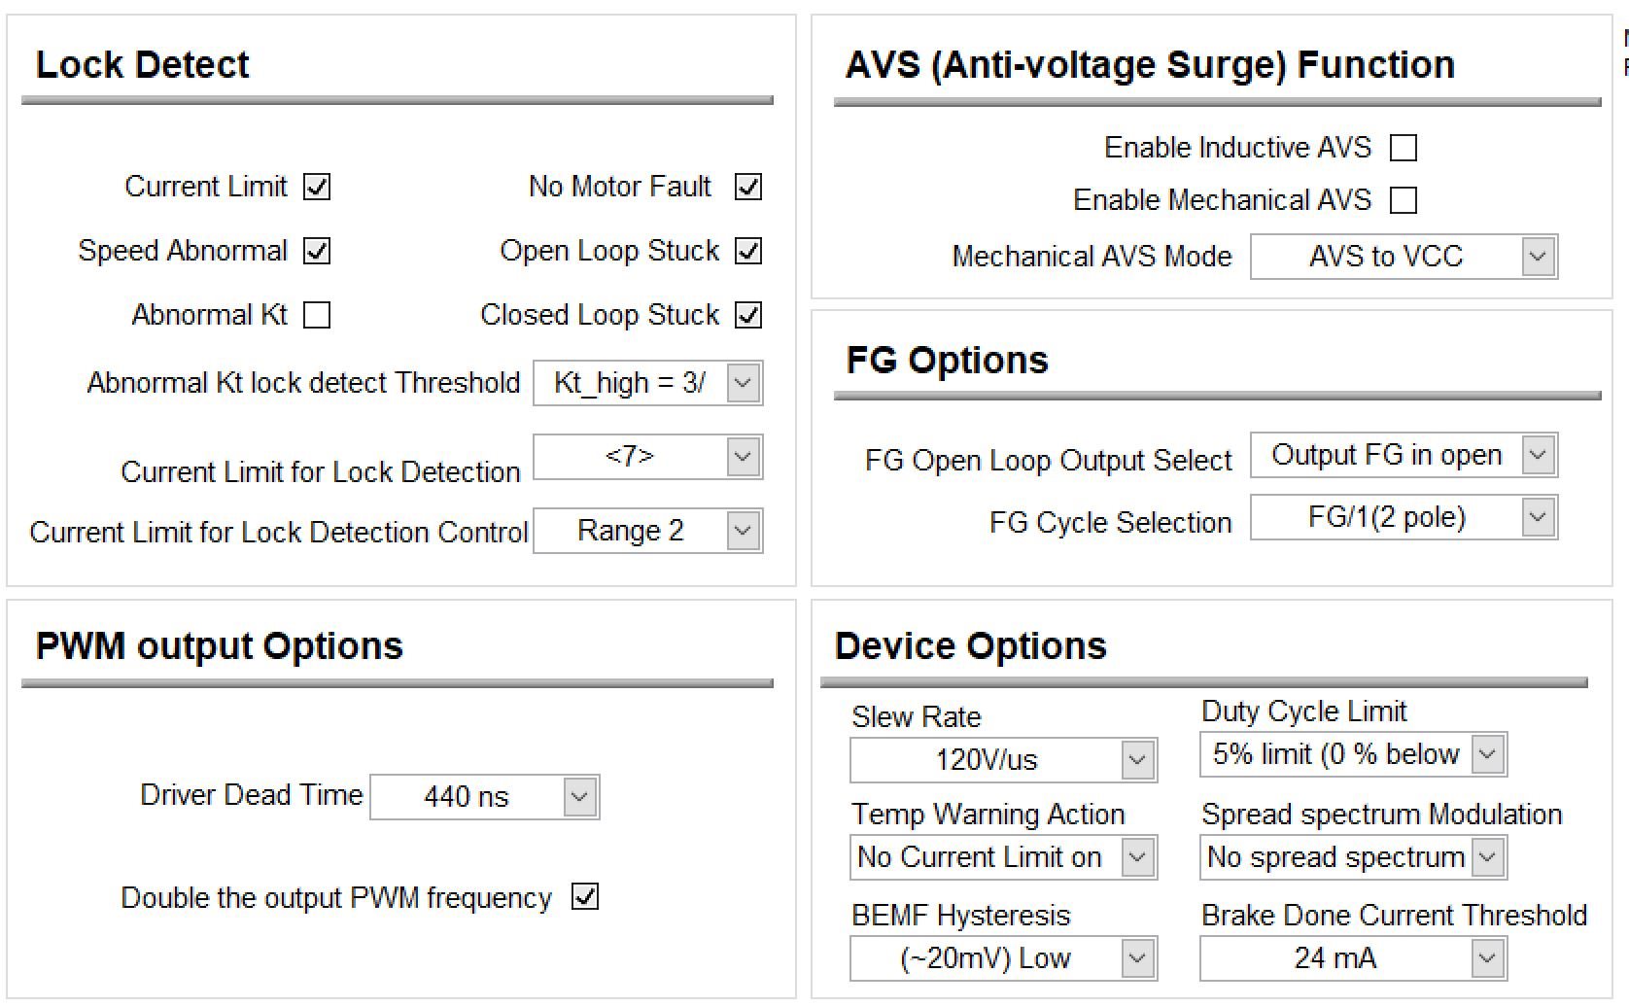The width and height of the screenshot is (1629, 1007).
Task: Open Temp Warning Action dropdown
Action: point(1004,857)
